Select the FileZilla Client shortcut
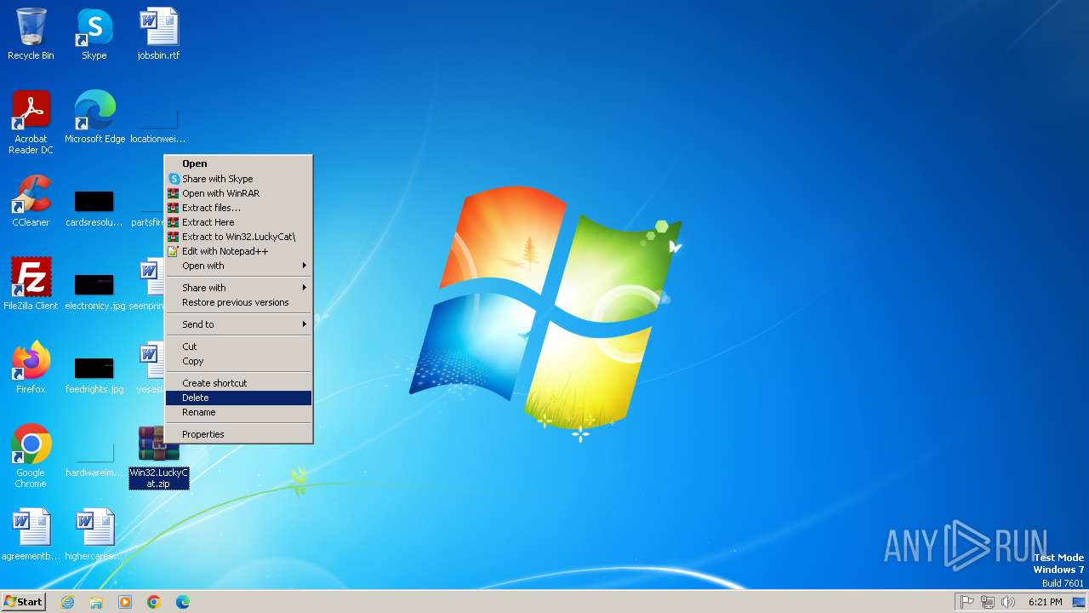 coord(31,284)
